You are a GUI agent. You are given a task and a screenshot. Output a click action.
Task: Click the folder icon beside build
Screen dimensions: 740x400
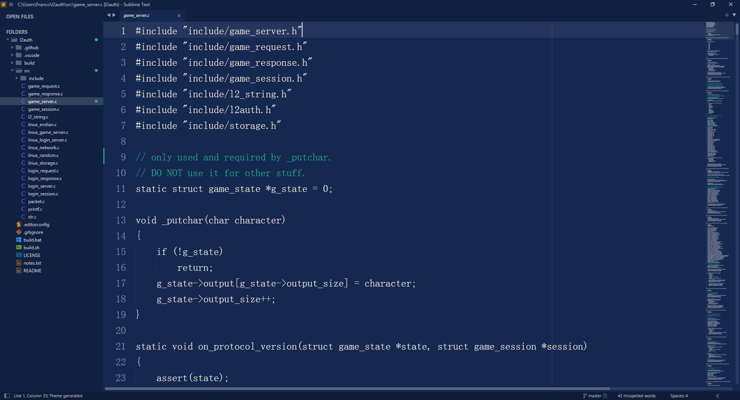(18, 63)
